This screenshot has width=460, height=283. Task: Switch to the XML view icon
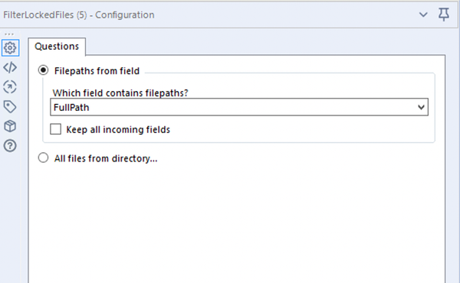[x=10, y=67]
